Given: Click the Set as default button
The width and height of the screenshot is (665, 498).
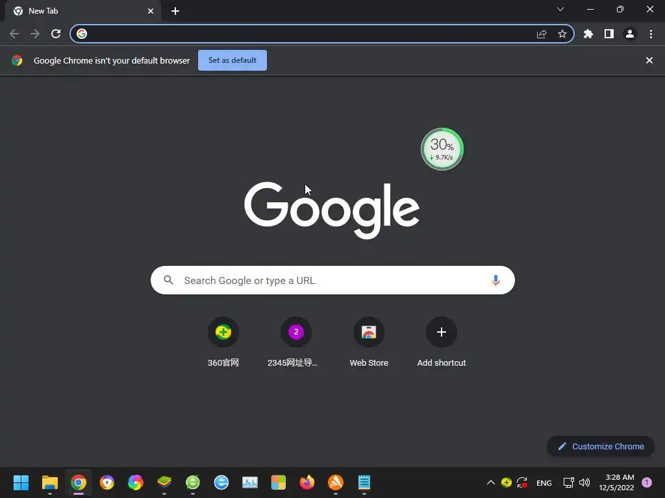Looking at the screenshot, I should (x=232, y=60).
